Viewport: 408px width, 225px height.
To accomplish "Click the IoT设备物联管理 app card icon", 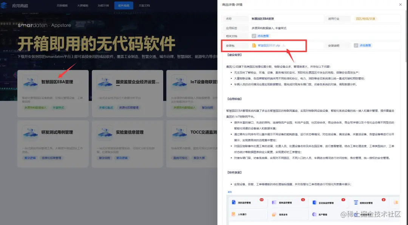I will coord(179,82).
